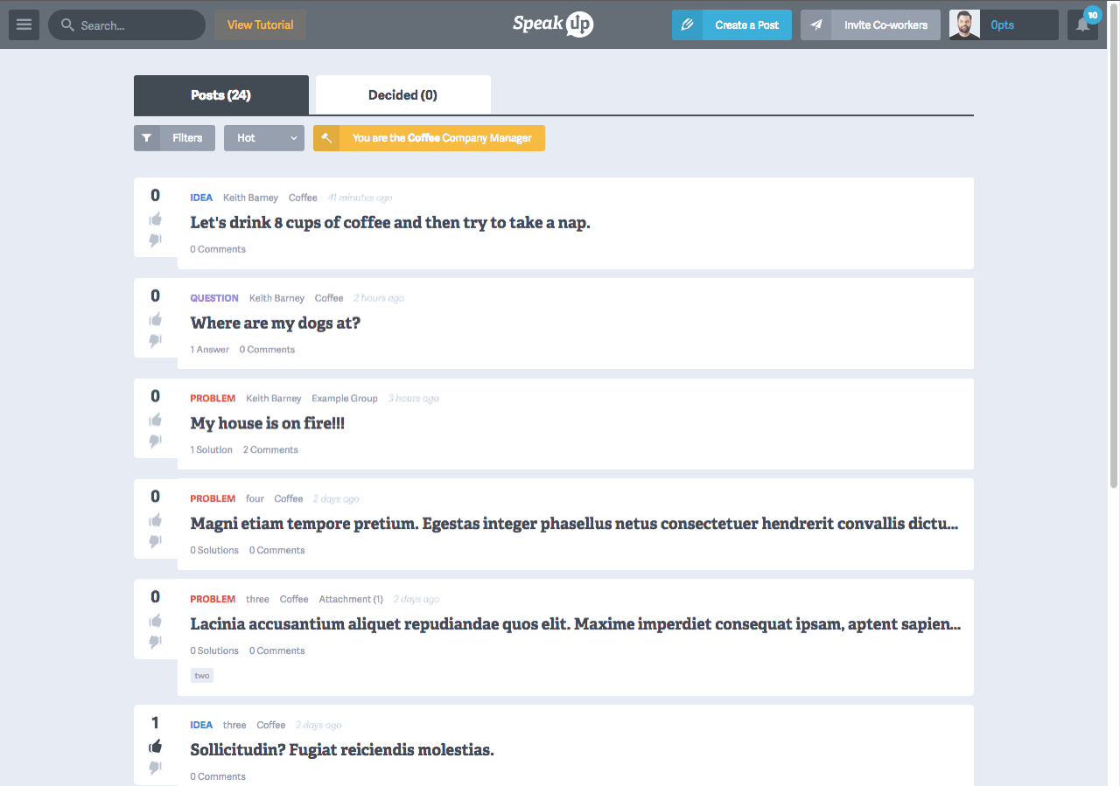Switch to the Decided (0) tab

(x=402, y=95)
